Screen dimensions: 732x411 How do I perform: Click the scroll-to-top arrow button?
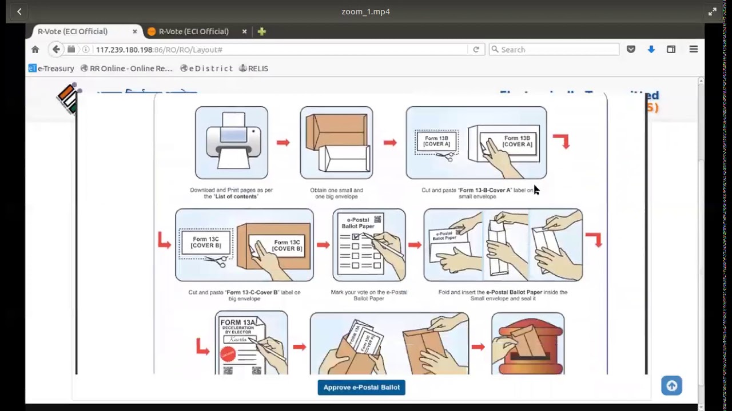(x=672, y=385)
